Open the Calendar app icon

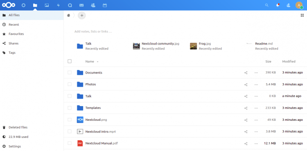[x=105, y=5]
